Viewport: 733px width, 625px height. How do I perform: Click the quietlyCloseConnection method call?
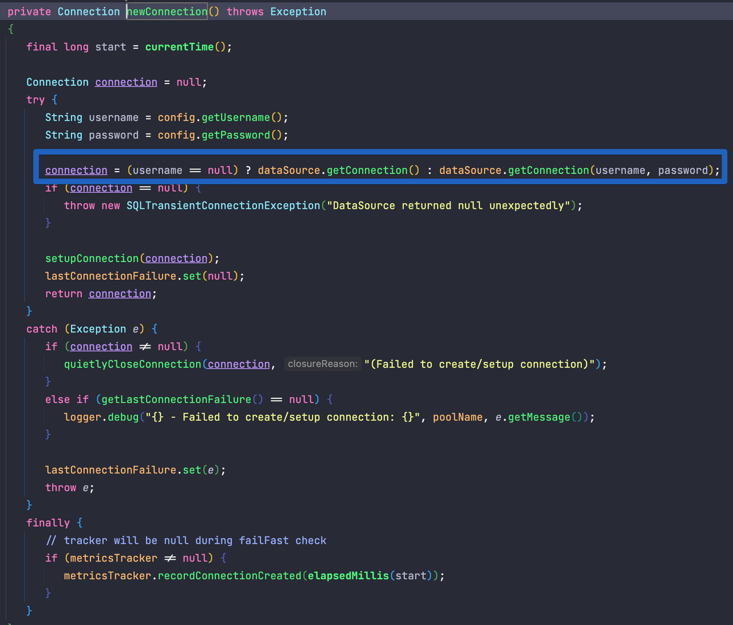coord(132,365)
